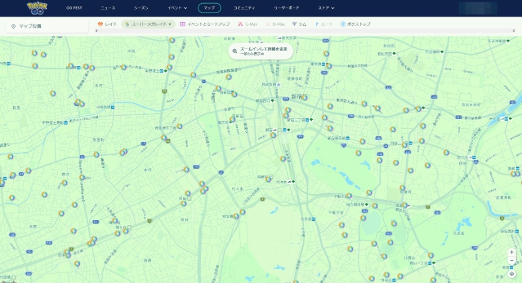
Task: Select the raid marker beside 曙橋 station
Action: pos(418,109)
